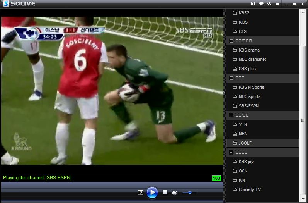Click the channel list scrollbar thumb
The width and height of the screenshot is (308, 203).
tap(303, 120)
